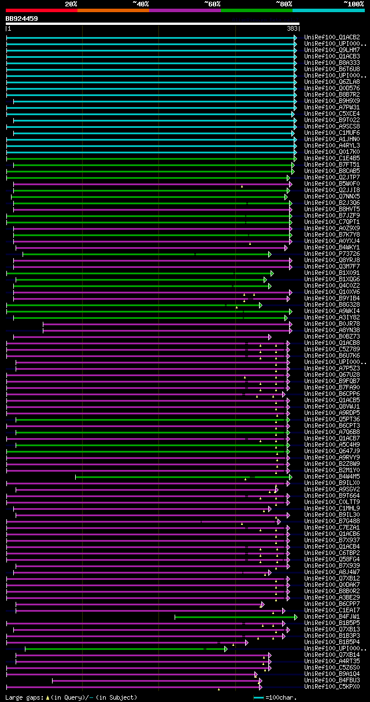Select the UniRef100_B0BZ73 label
Screen dimensions: 370x702
(332, 337)
